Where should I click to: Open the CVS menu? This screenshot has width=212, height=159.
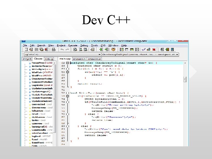(x=103, y=45)
